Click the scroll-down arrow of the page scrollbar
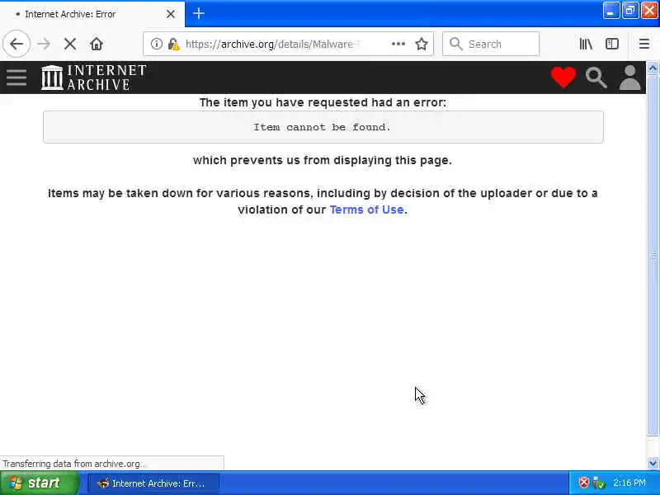This screenshot has height=495, width=660. [653, 463]
